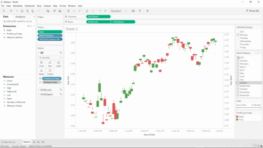Click the New Data Source toolbar icon
This screenshot has height=148, width=263.
click(28, 11)
